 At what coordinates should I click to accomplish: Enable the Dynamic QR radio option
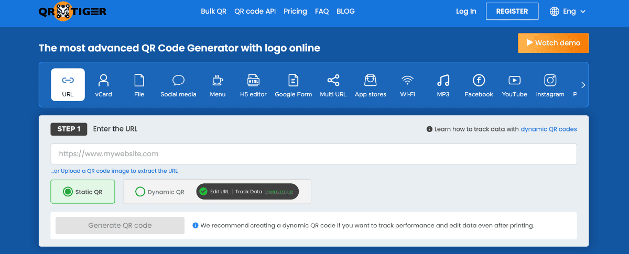[140, 192]
